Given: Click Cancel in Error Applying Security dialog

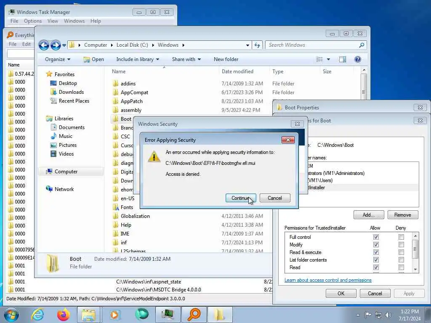Looking at the screenshot, I should (274, 198).
